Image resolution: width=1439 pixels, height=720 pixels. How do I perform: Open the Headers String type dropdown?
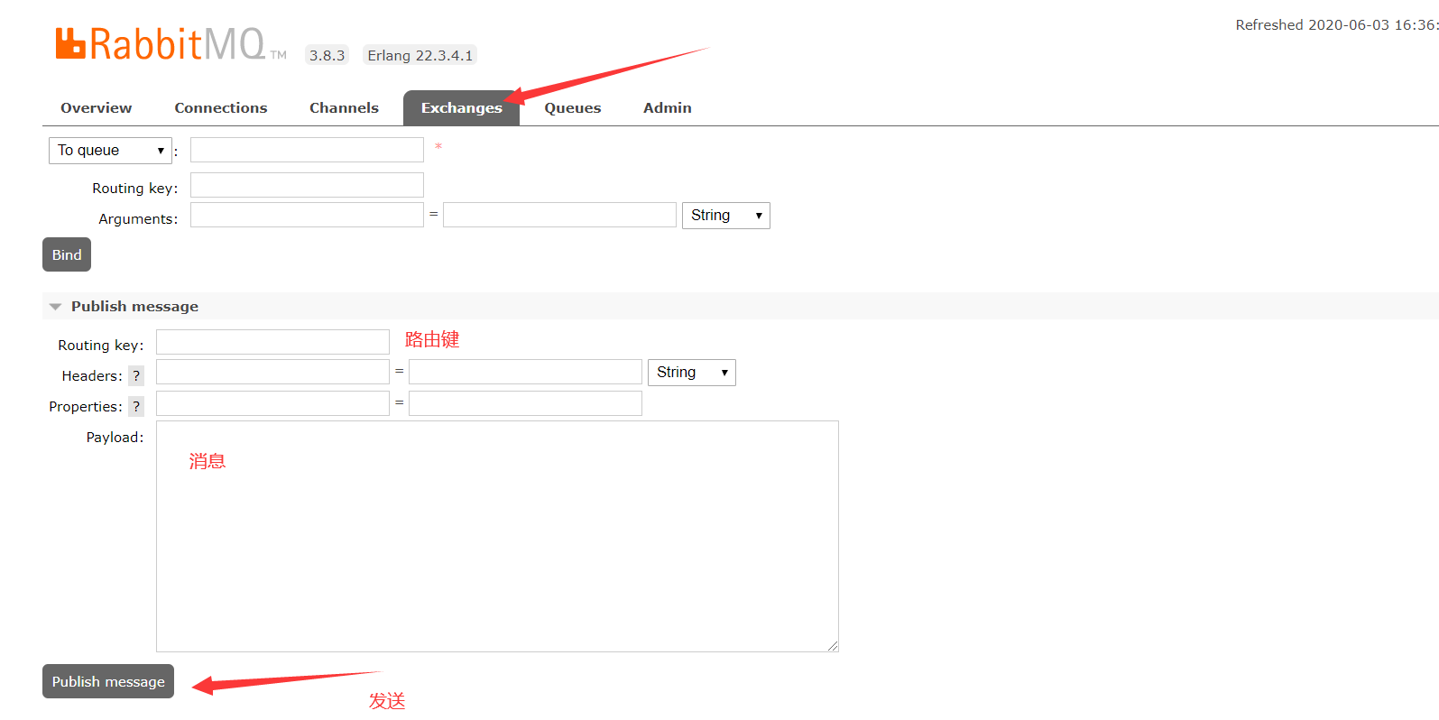click(692, 373)
